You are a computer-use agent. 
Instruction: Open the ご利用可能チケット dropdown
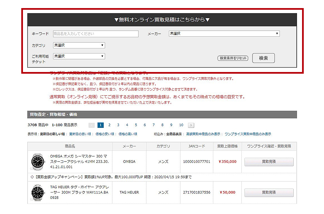79,56
